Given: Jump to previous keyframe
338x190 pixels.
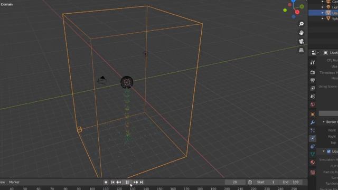Looking at the screenshot, I should click(119, 182).
